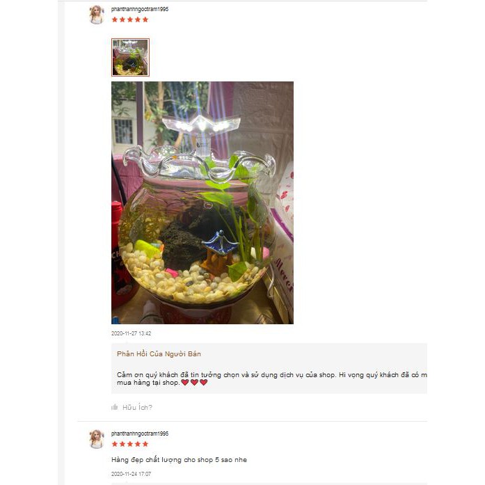Click first star of top review rating
The width and height of the screenshot is (485, 485).
pyautogui.click(x=115, y=19)
